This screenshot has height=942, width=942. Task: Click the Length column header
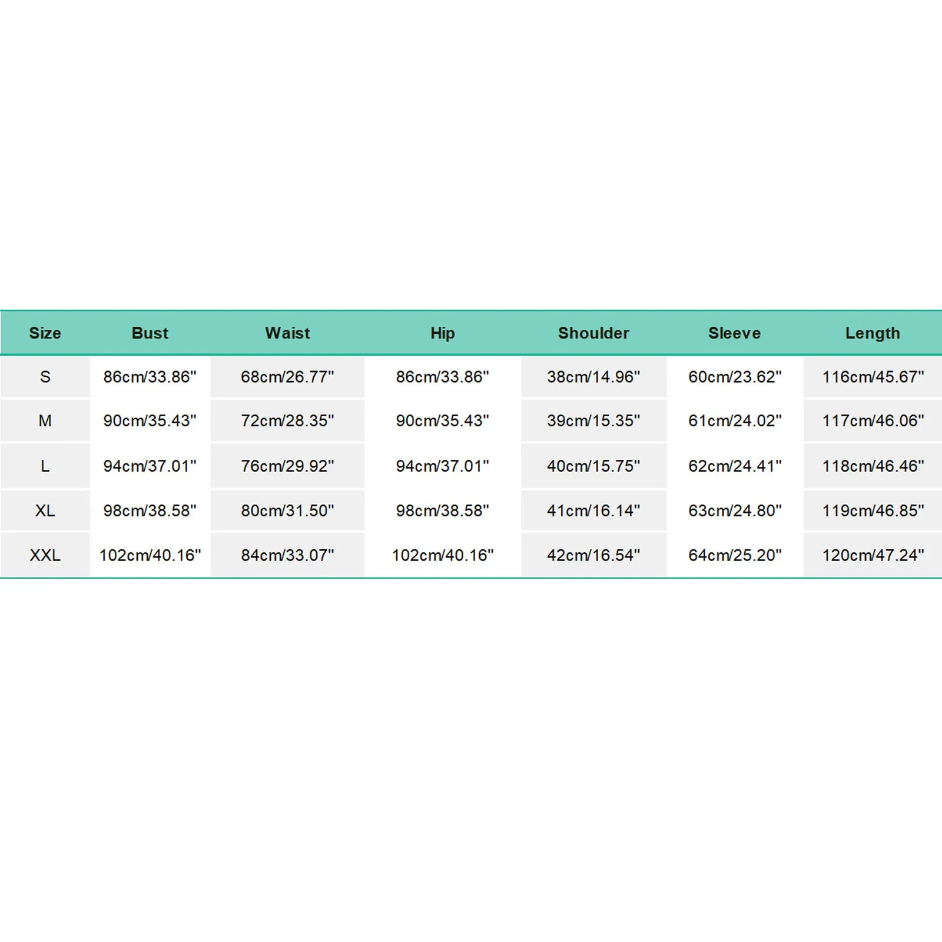(x=873, y=333)
